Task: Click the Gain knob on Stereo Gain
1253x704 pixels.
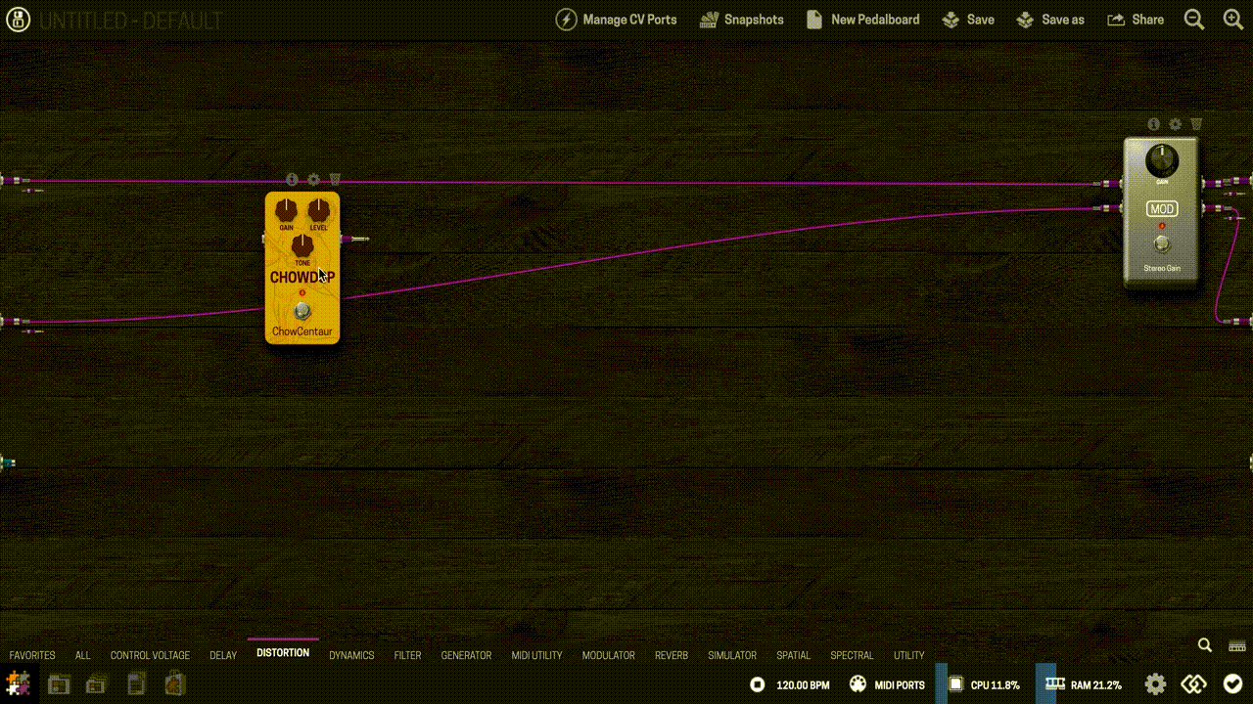Action: 1162,159
